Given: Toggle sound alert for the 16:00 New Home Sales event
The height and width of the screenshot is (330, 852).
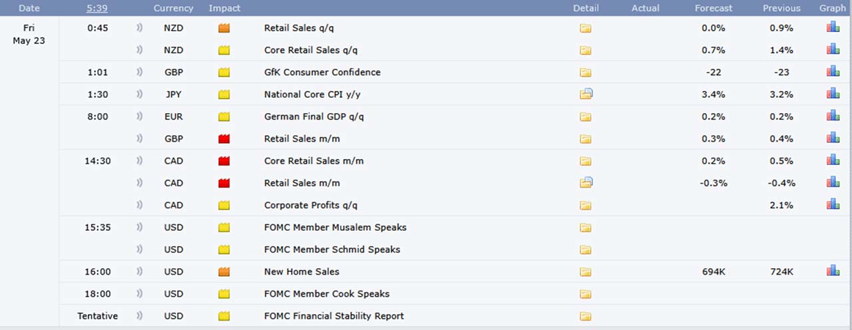Looking at the screenshot, I should click(140, 271).
